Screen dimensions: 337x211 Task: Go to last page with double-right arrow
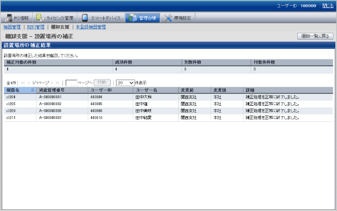click(57, 83)
